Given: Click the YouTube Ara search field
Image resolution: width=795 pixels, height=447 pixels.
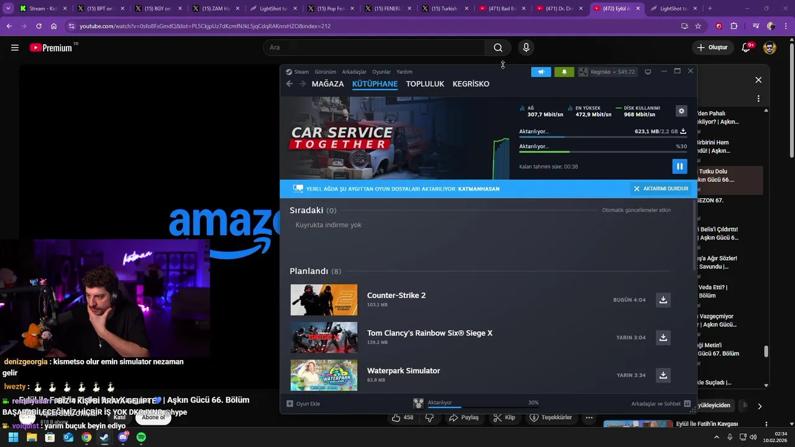Looking at the screenshot, I should (374, 48).
